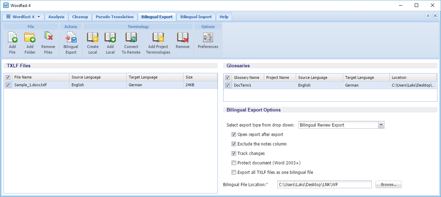This screenshot has width=441, height=197.
Task: Open the export type dropdown
Action: click(381, 125)
